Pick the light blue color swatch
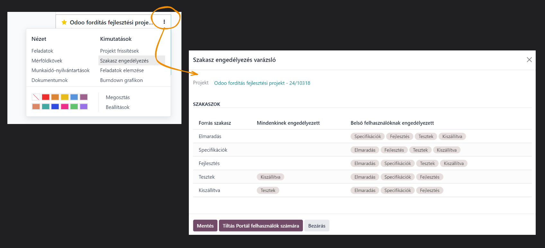The image size is (545, 248). pos(74,97)
